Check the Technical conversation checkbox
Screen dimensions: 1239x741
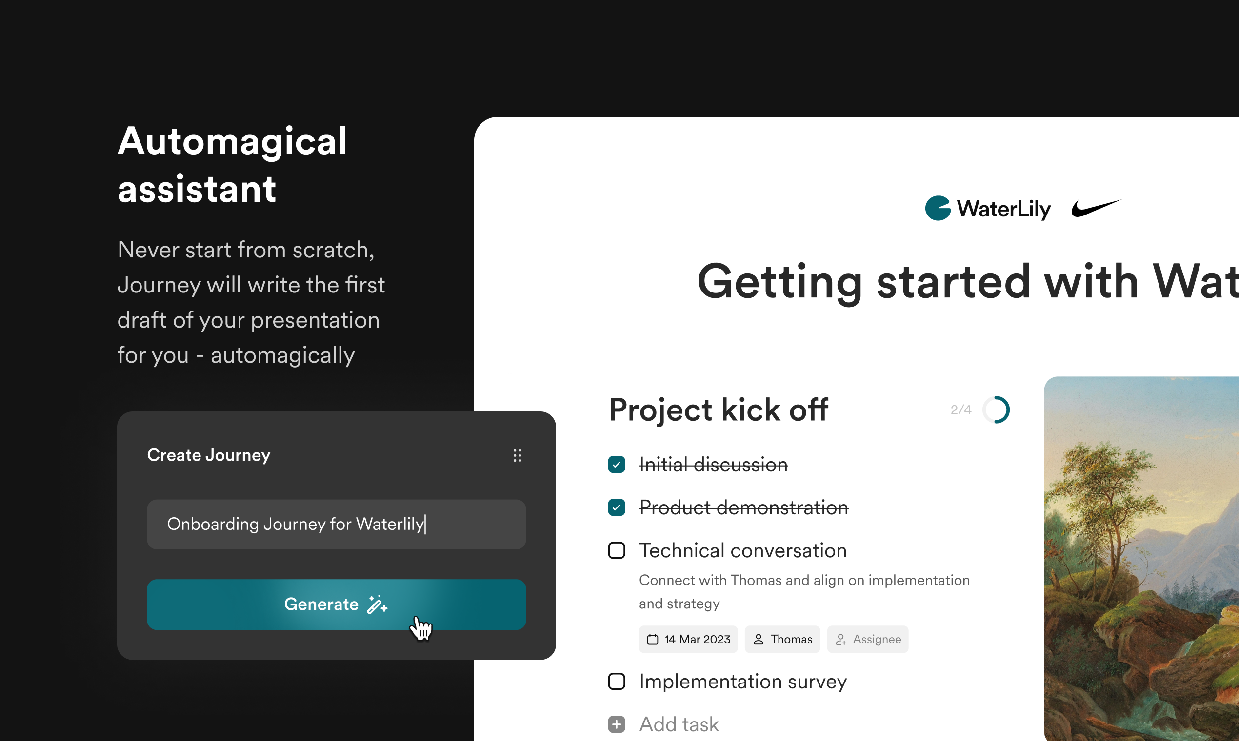pyautogui.click(x=617, y=550)
